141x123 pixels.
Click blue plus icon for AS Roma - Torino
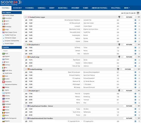[x=135, y=48]
